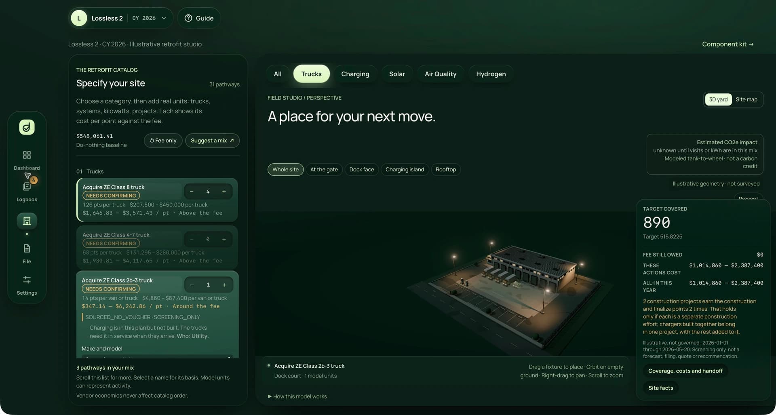Switch to the Air Quality tab
Viewport: 776px width, 415px height.
coord(441,74)
